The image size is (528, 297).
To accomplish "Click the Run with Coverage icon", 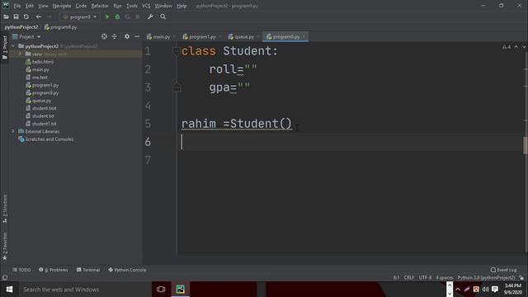I will (127, 16).
